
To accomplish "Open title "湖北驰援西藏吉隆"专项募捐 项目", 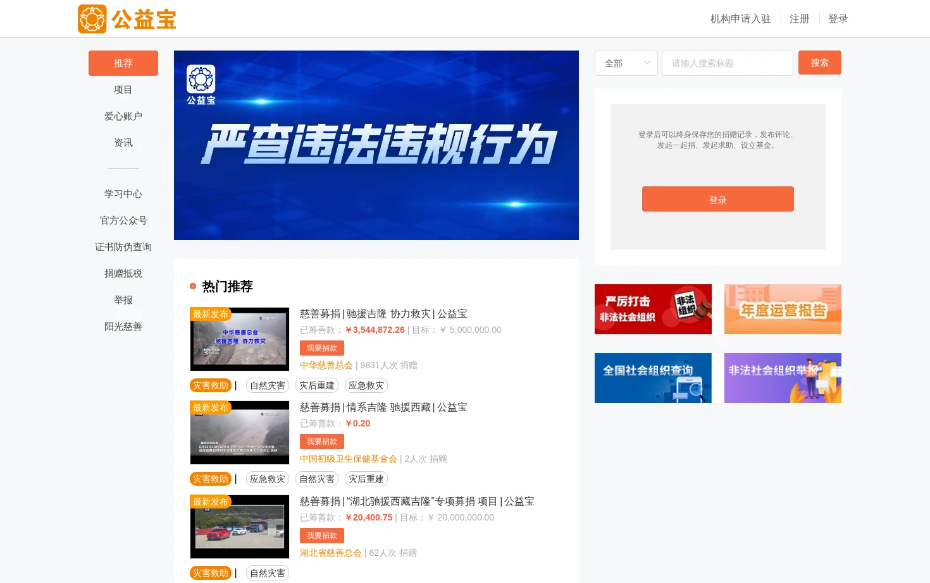I will (417, 502).
